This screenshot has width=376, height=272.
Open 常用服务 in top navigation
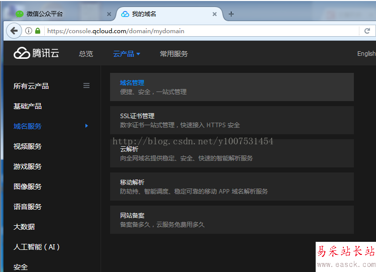[174, 54]
